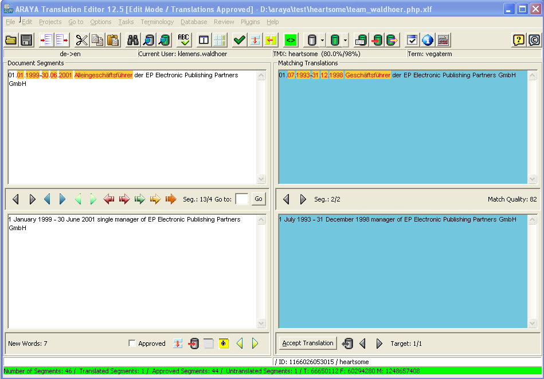Click the scissors cut icon
Viewport: 544px width, 379px height.
click(x=82, y=40)
